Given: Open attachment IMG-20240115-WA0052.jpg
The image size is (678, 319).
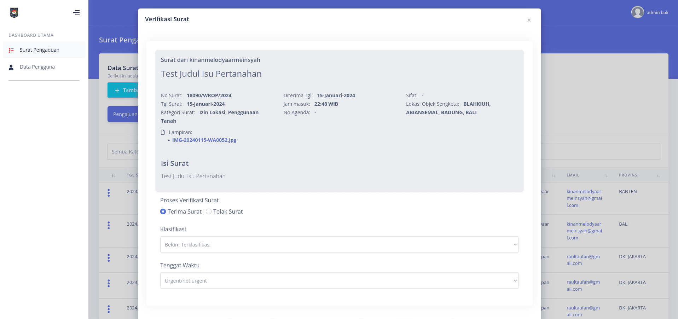Looking at the screenshot, I should (x=204, y=140).
